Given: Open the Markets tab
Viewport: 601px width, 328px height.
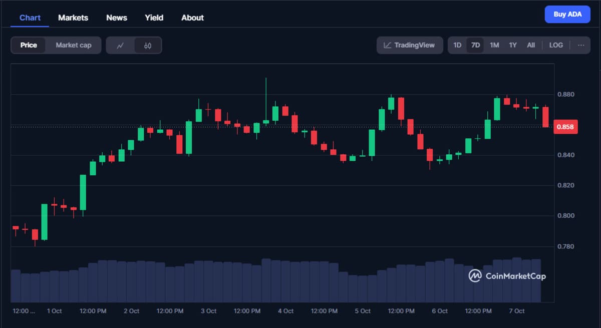Looking at the screenshot, I should pos(73,18).
